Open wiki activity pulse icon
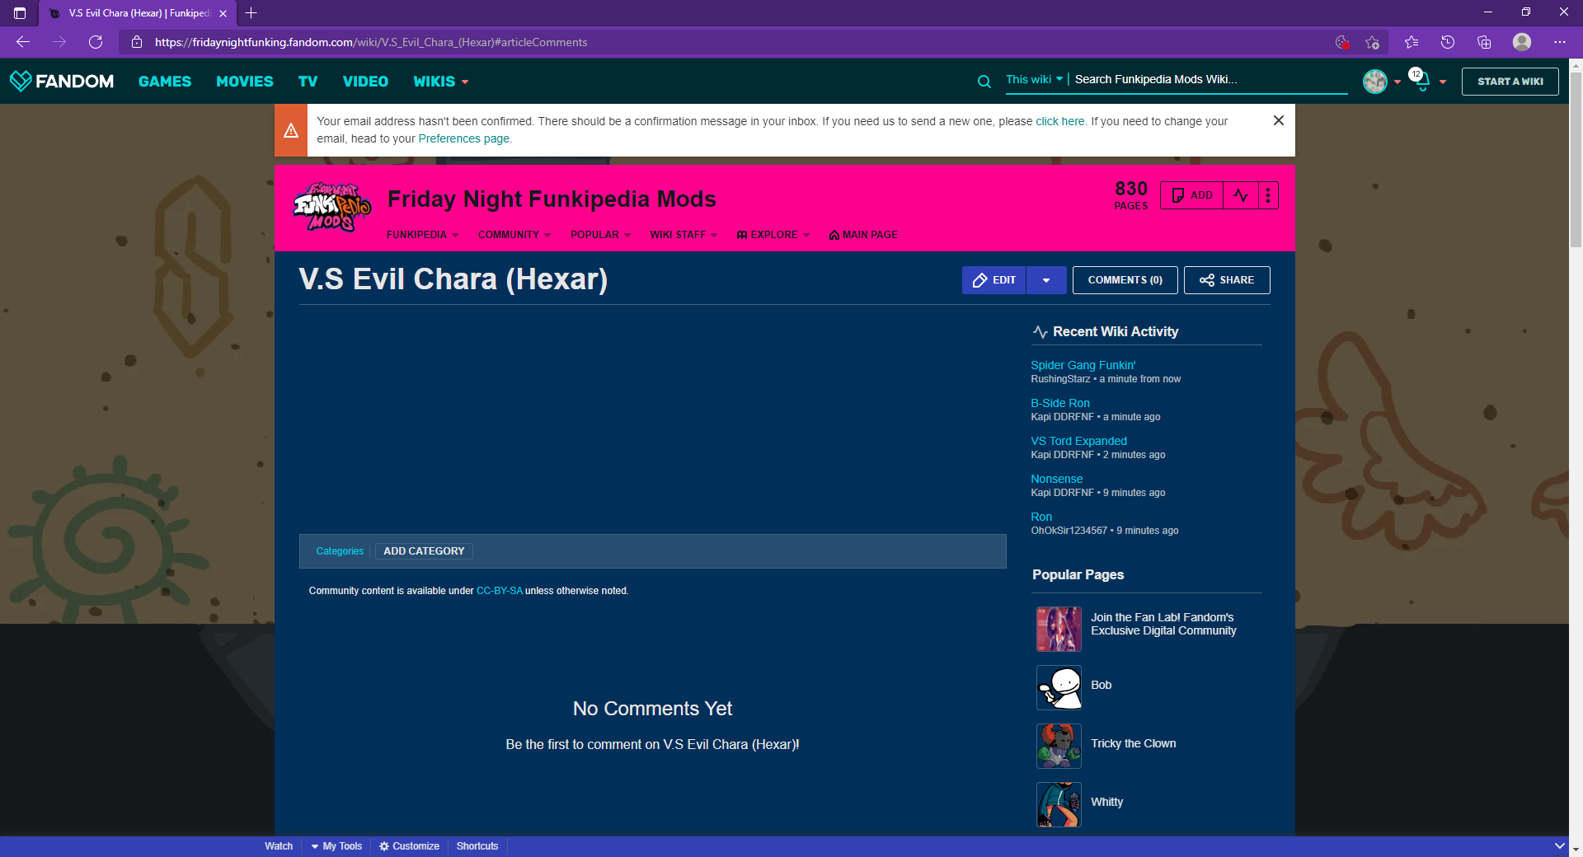This screenshot has width=1583, height=857. (1241, 195)
